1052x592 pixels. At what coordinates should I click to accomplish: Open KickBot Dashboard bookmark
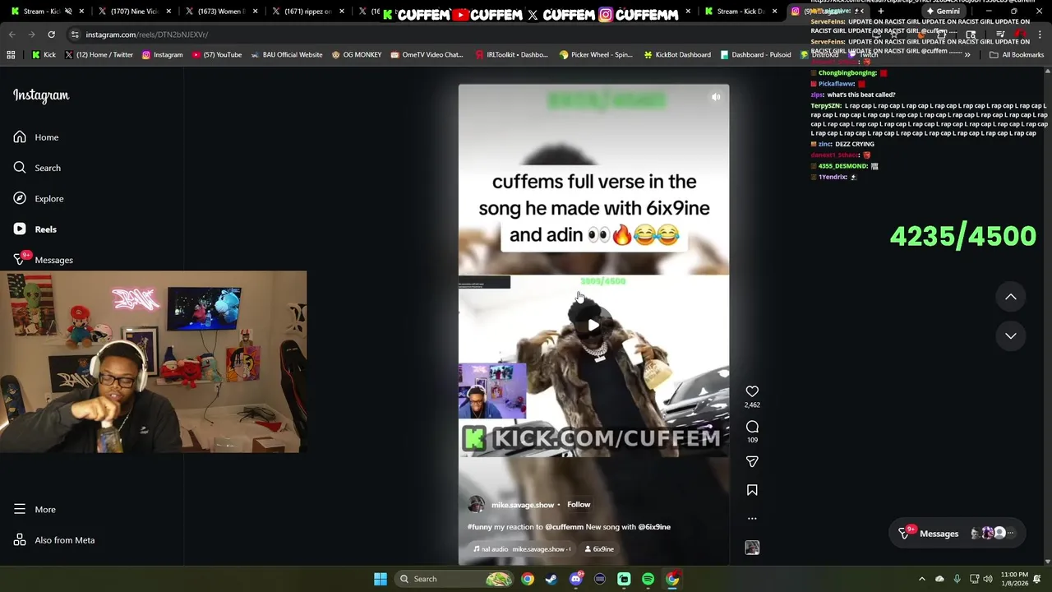point(677,55)
